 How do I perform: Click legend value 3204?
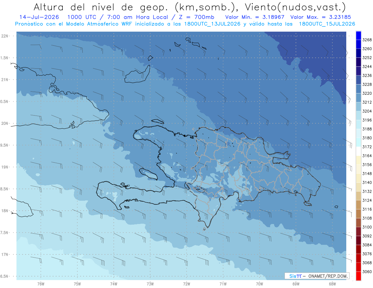click(367, 111)
